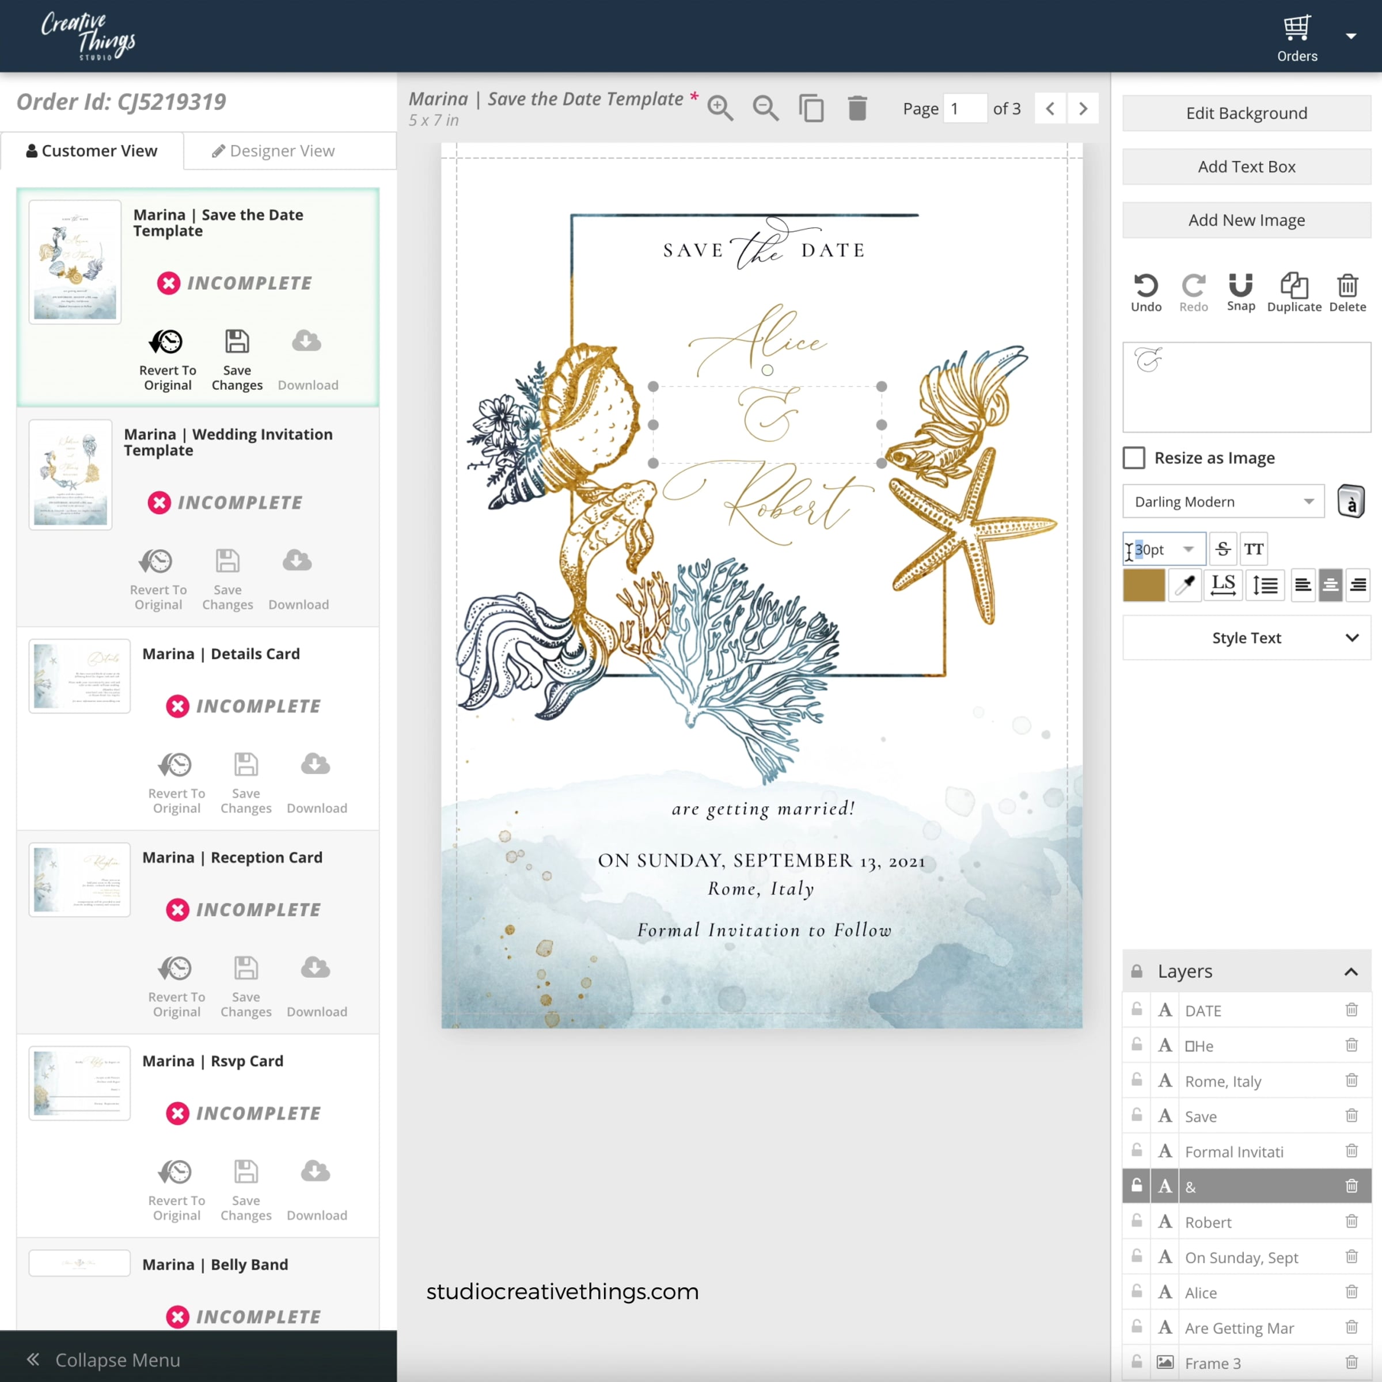Click the Edit Background button
This screenshot has width=1382, height=1382.
coord(1246,113)
